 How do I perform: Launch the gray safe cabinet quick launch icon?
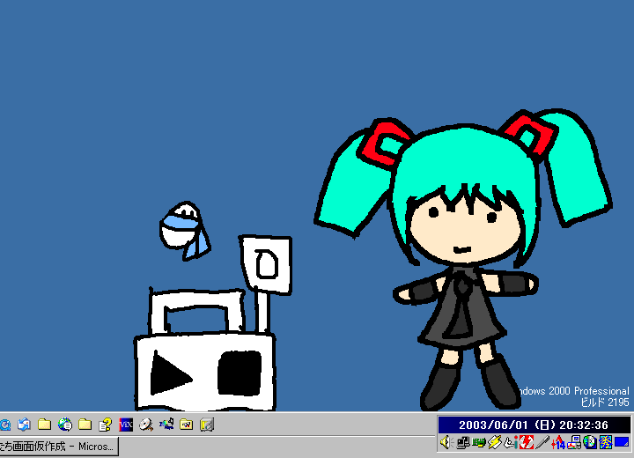pyautogui.click(x=207, y=425)
